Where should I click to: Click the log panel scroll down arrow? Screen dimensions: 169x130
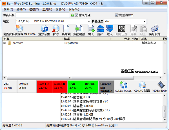(x=164, y=120)
